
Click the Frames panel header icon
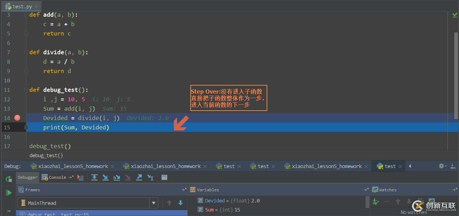pos(21,190)
